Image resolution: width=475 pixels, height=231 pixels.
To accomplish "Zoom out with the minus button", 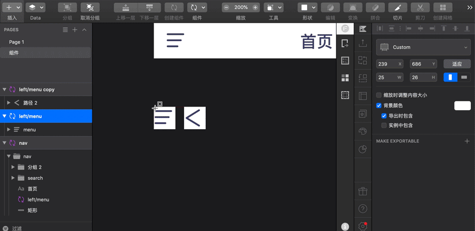I will click(226, 8).
